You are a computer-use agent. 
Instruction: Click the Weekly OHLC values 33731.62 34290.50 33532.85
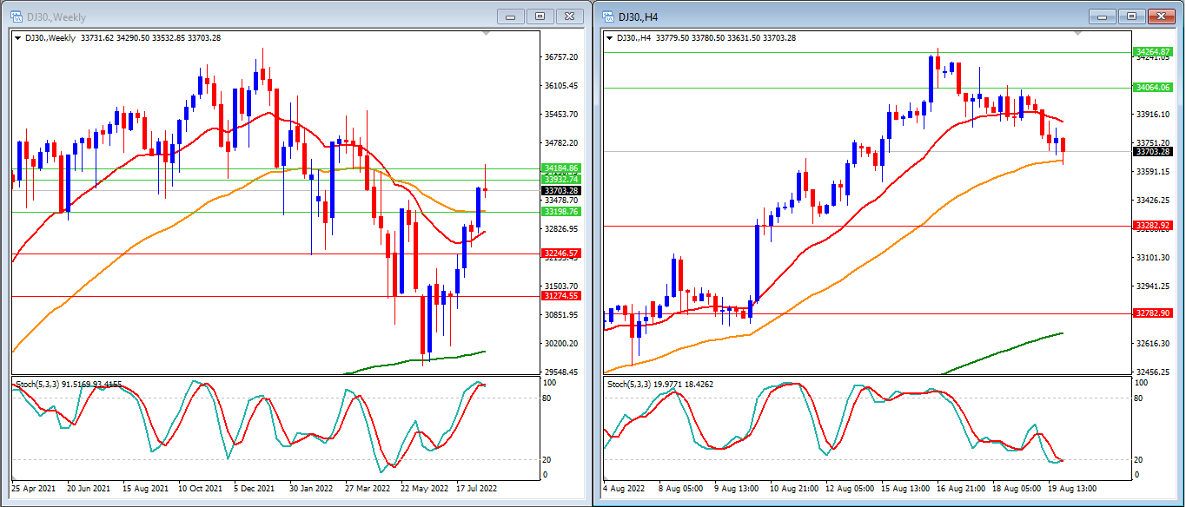(131, 37)
